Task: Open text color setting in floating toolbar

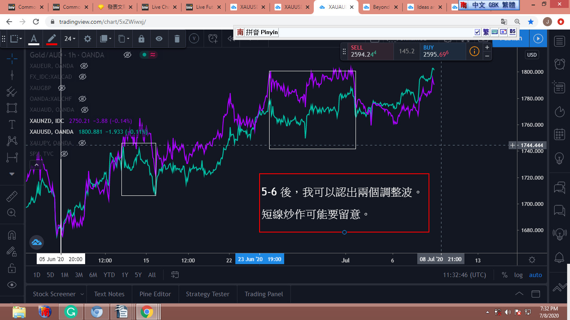Action: (x=34, y=39)
